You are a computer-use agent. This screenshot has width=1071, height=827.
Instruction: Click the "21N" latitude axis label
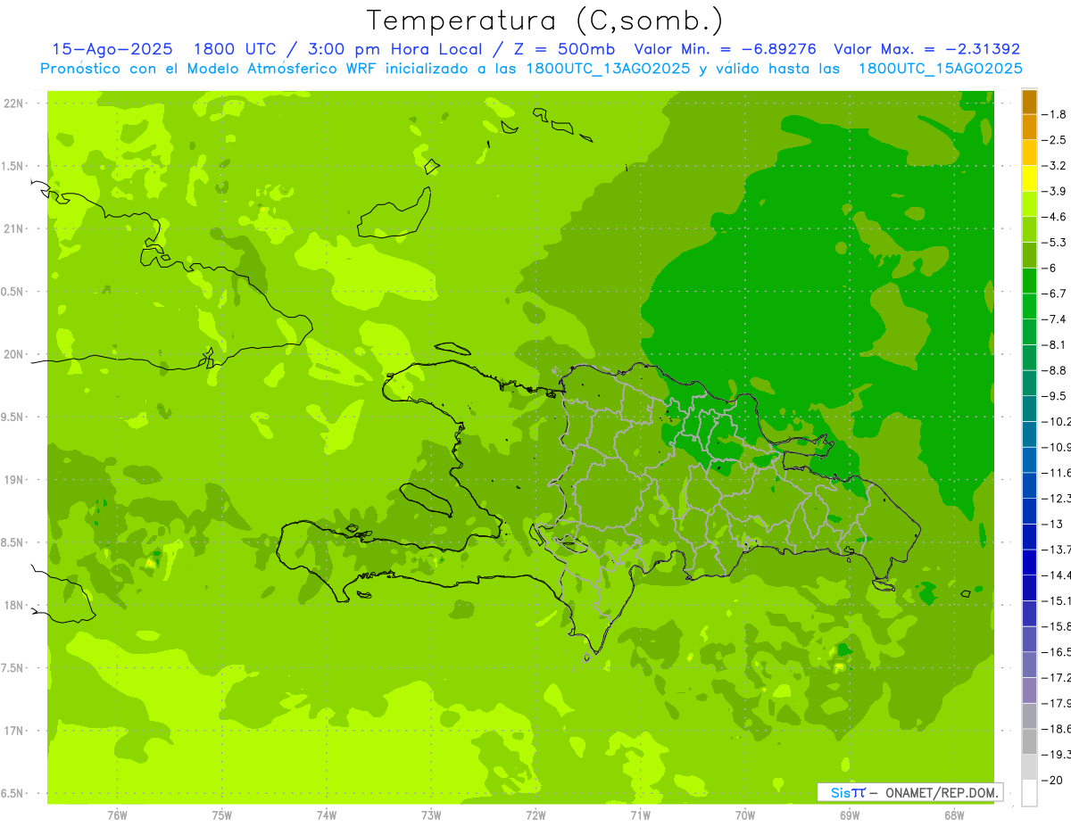click(14, 228)
